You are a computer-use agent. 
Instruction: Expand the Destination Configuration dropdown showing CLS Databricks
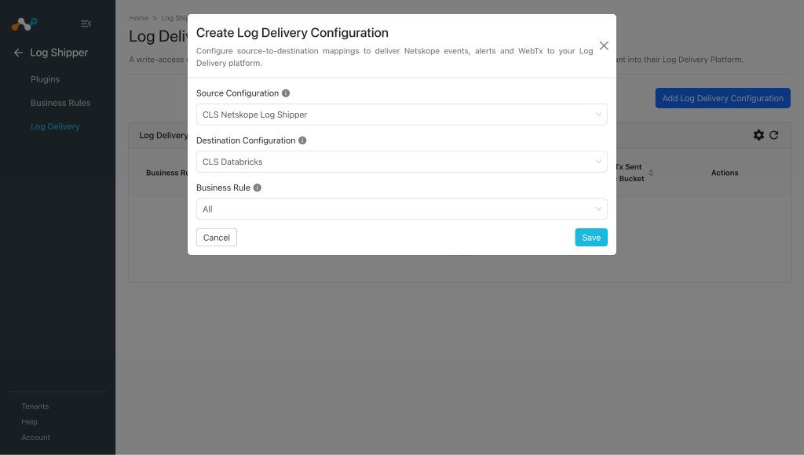point(401,162)
